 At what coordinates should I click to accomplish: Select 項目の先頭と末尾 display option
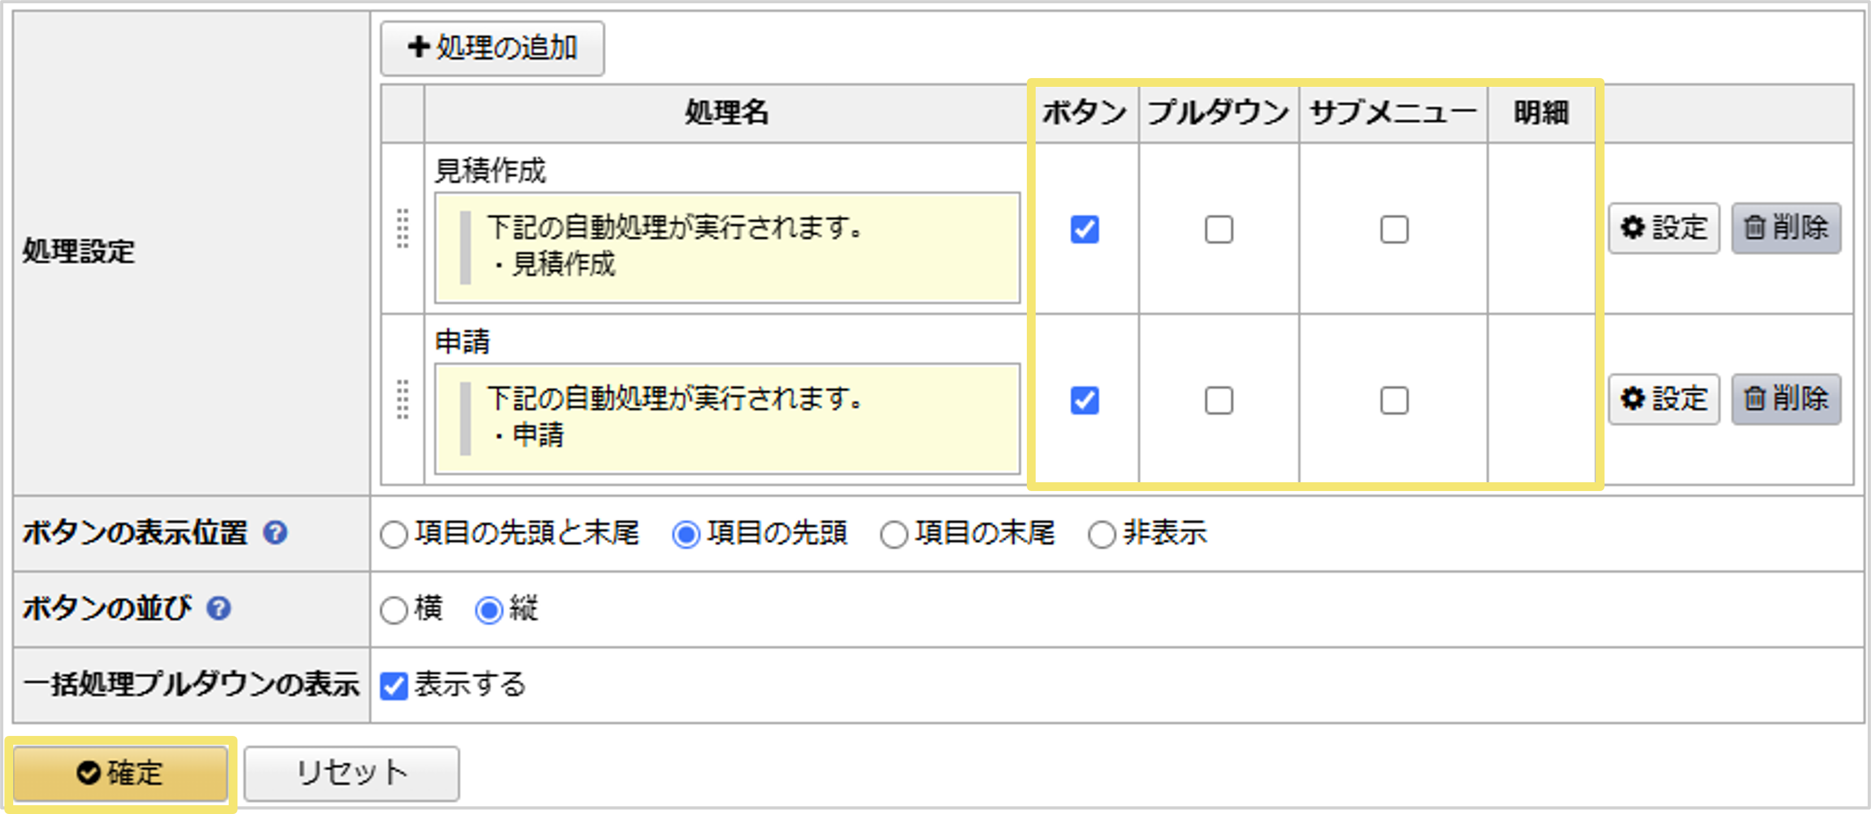click(394, 535)
